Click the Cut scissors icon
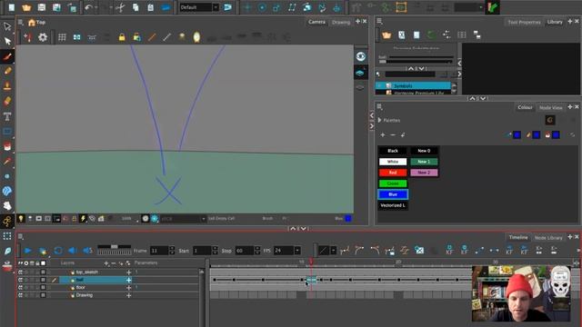582x327 pixels. pos(120,7)
